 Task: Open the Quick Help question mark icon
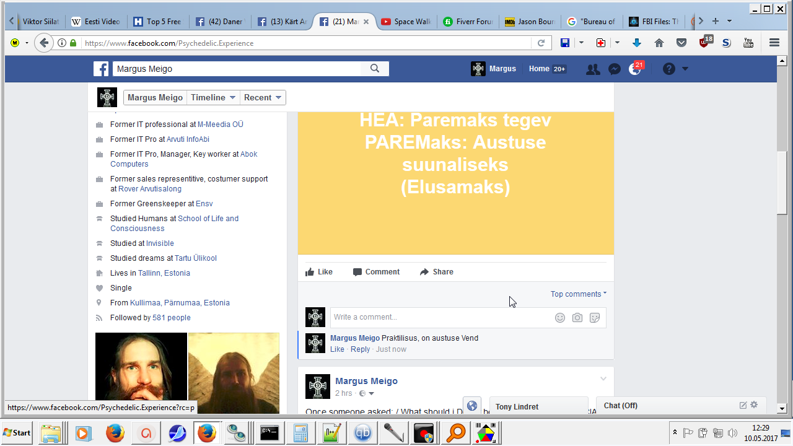click(x=669, y=69)
